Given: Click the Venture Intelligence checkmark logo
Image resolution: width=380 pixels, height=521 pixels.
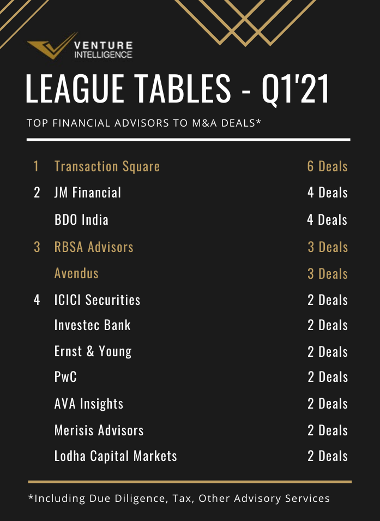Looking at the screenshot, I should click(x=51, y=46).
